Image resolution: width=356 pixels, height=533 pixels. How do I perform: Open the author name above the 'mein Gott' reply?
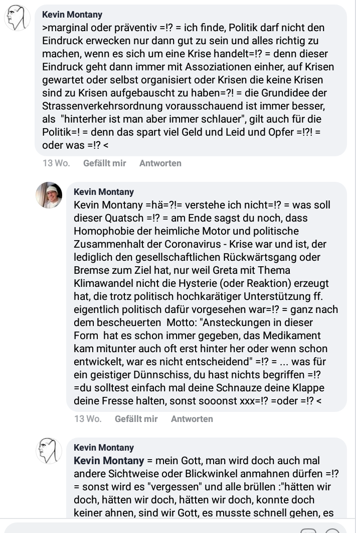point(104,447)
